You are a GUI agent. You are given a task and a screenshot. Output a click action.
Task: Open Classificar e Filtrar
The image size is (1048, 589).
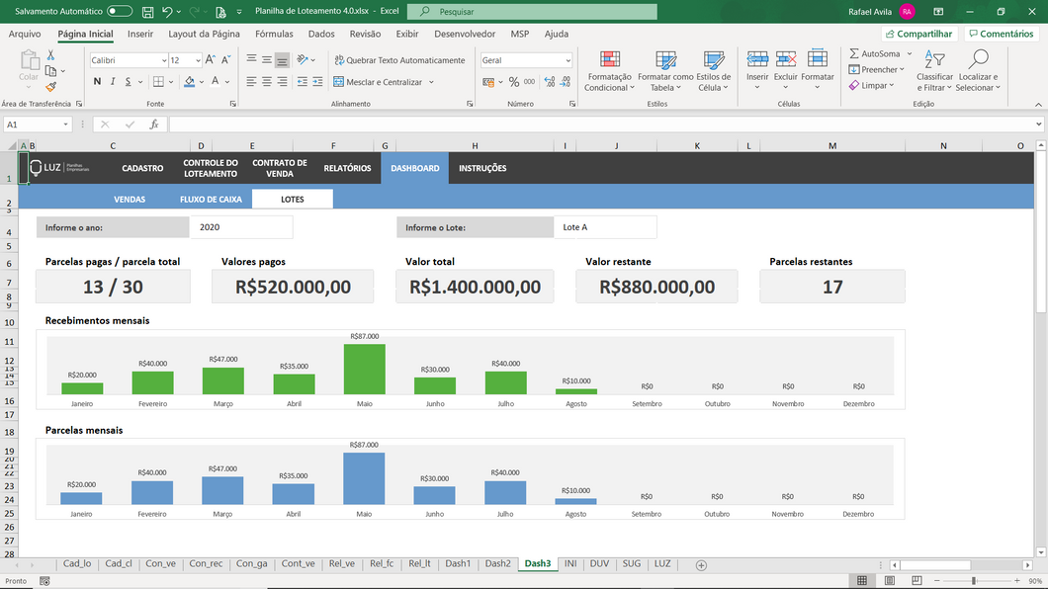tap(934, 69)
